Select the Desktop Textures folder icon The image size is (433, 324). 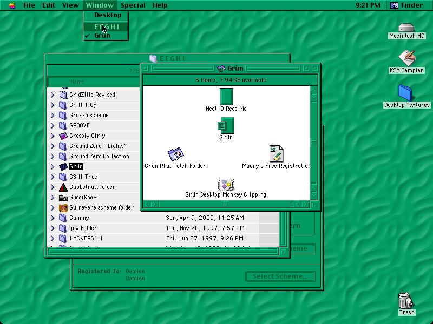pos(405,92)
